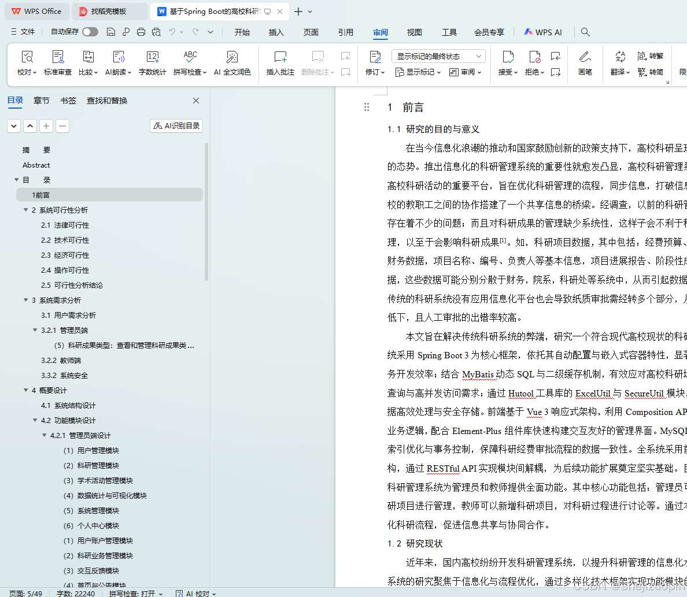Click the outline collapse-up chevron button
The image size is (687, 597).
click(30, 126)
